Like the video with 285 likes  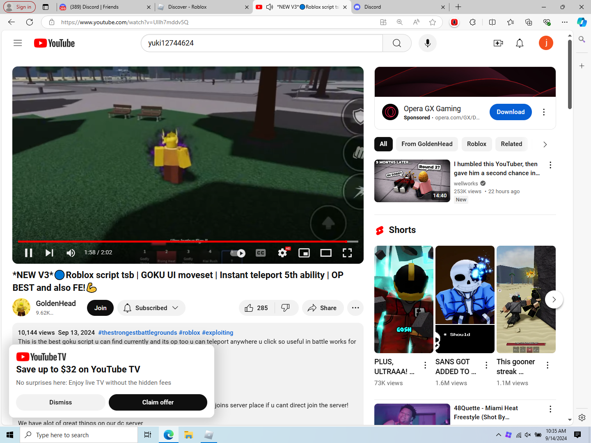257,308
